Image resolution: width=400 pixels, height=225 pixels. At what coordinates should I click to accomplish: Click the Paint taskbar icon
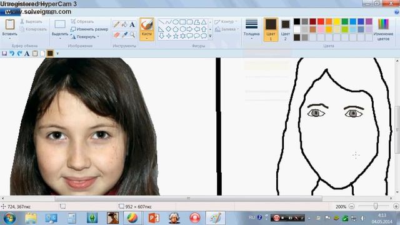click(x=216, y=218)
